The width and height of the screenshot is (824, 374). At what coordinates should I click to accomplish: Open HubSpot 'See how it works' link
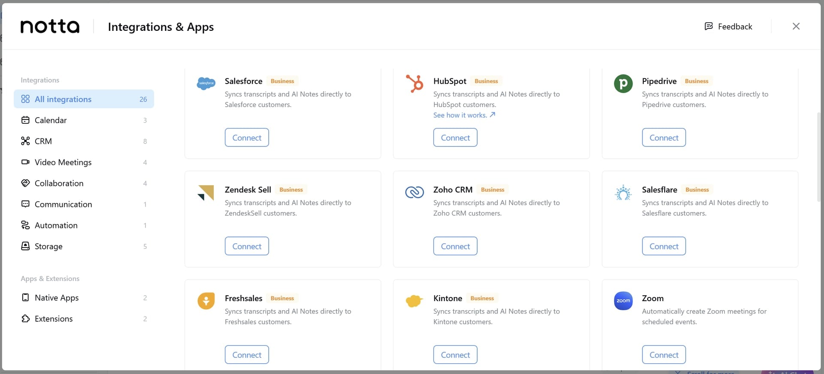click(x=464, y=115)
